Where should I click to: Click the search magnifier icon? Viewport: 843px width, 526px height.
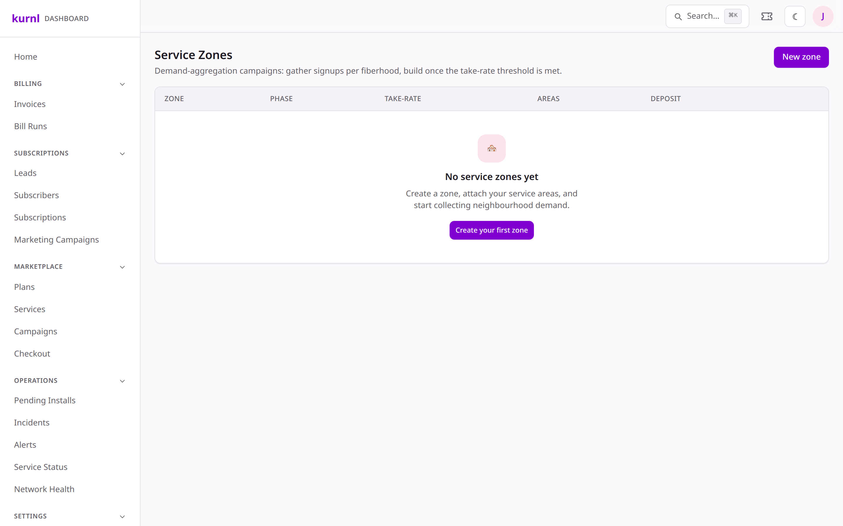pyautogui.click(x=678, y=16)
